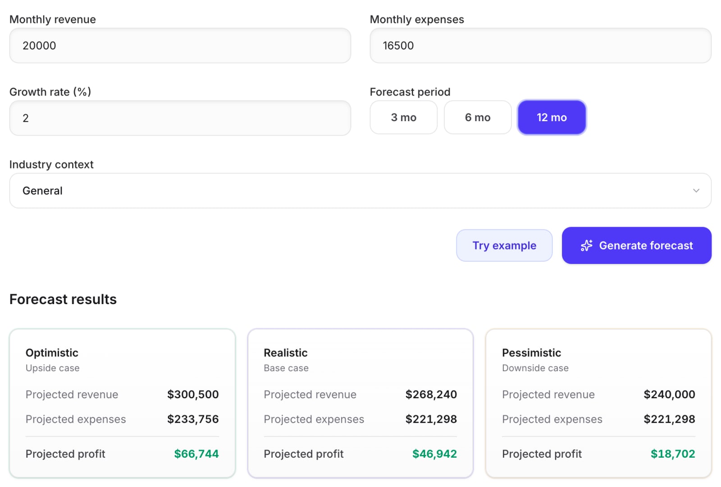Click the Forecast period label
Image resolution: width=721 pixels, height=487 pixels.
point(410,92)
